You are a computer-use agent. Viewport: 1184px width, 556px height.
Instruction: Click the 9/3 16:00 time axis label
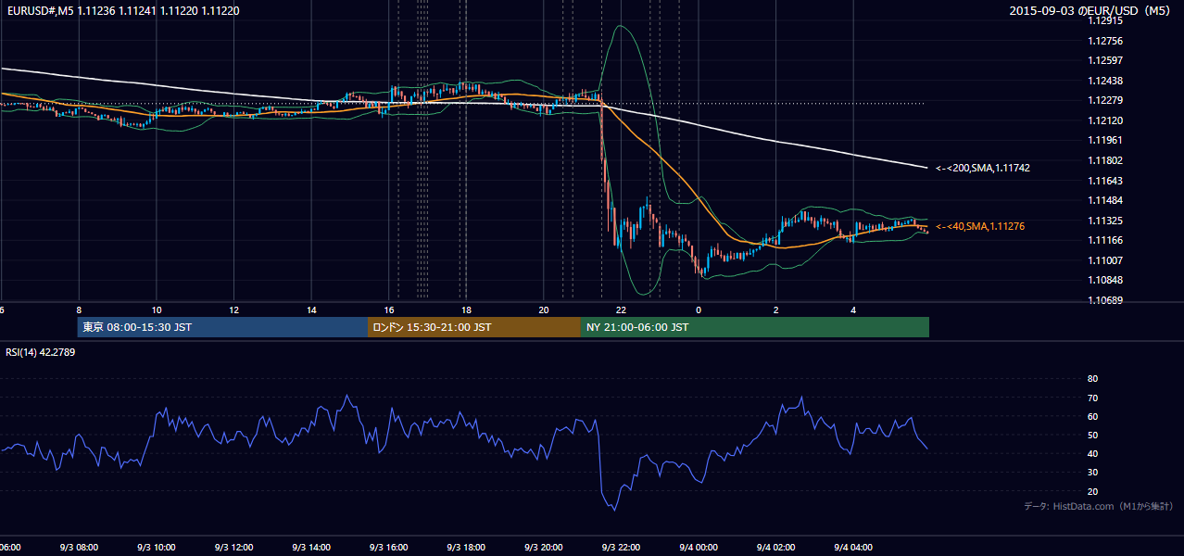coord(388,548)
